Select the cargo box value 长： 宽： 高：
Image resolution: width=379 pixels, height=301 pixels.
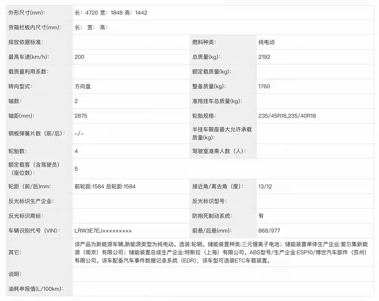(x=91, y=27)
